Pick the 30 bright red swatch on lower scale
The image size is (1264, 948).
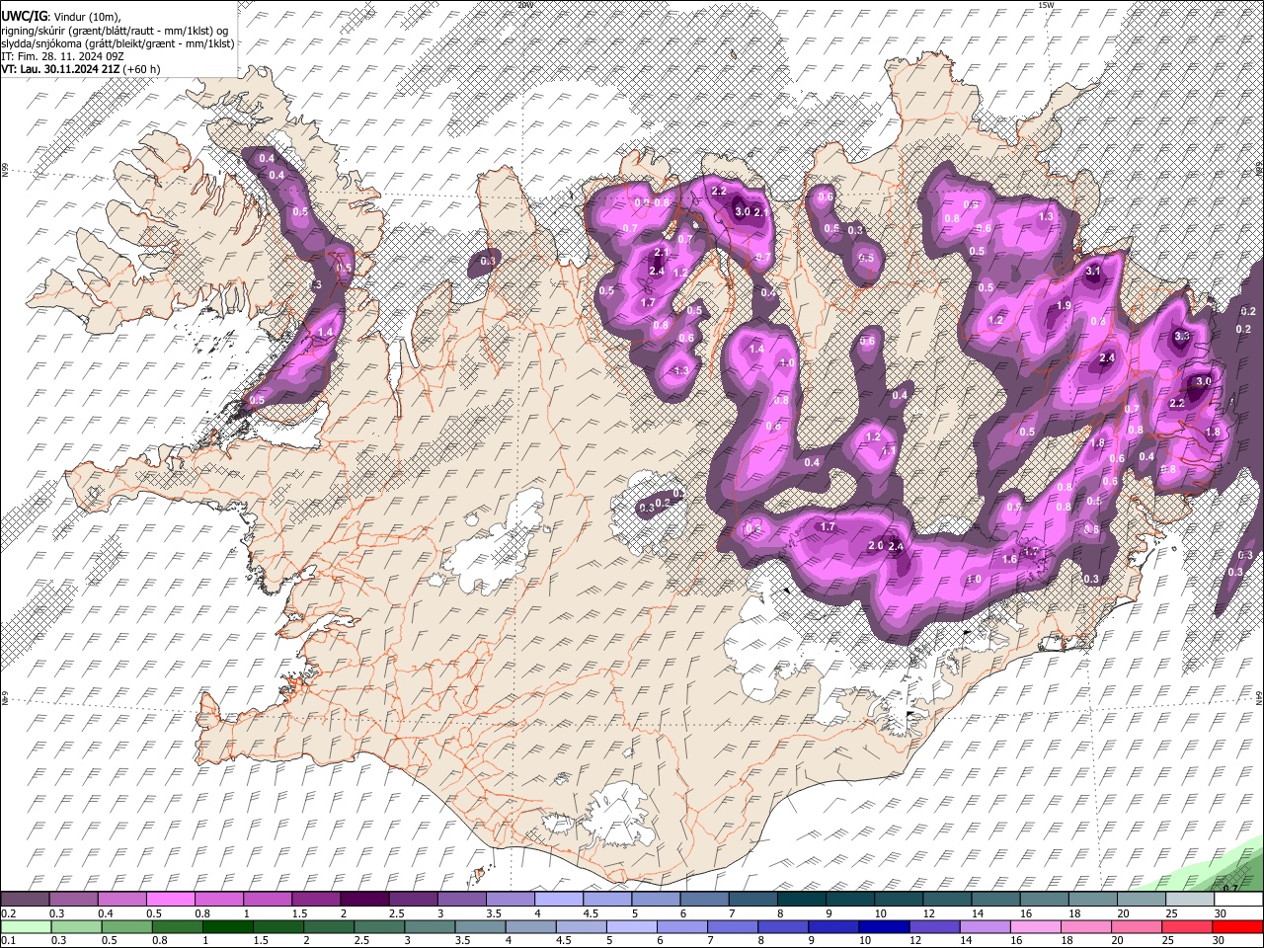(1238, 927)
